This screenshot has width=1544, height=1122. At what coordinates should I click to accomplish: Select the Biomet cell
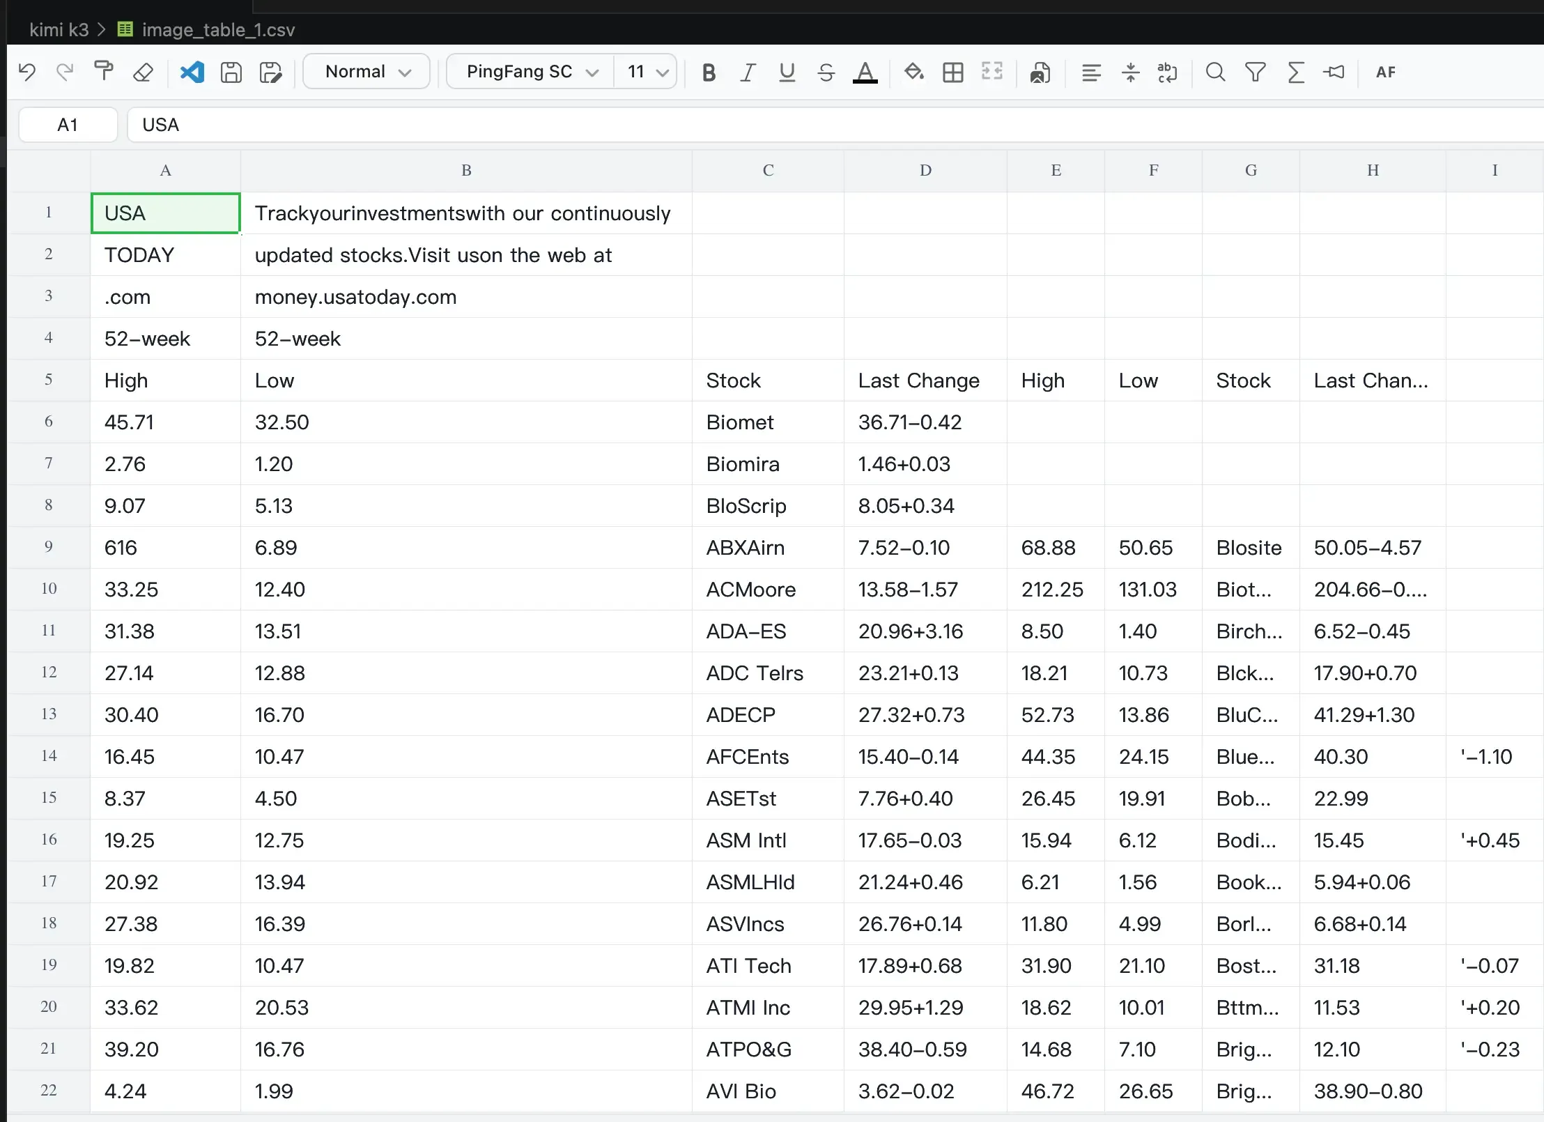coord(768,422)
